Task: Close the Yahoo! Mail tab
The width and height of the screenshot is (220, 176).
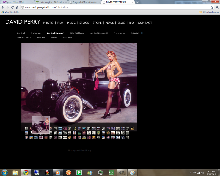Action: [32, 2]
